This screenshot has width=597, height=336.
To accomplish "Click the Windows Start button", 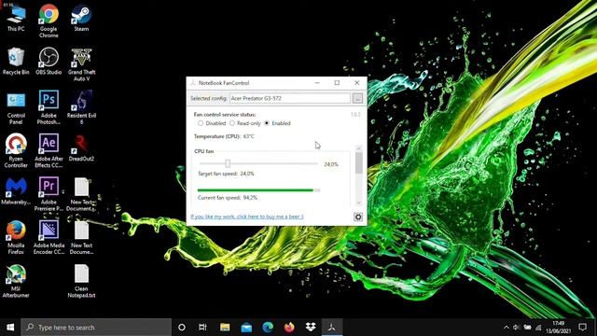I will [x=10, y=328].
